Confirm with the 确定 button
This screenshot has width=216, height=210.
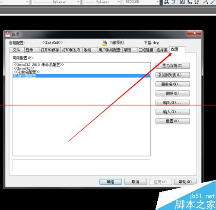coord(111,182)
